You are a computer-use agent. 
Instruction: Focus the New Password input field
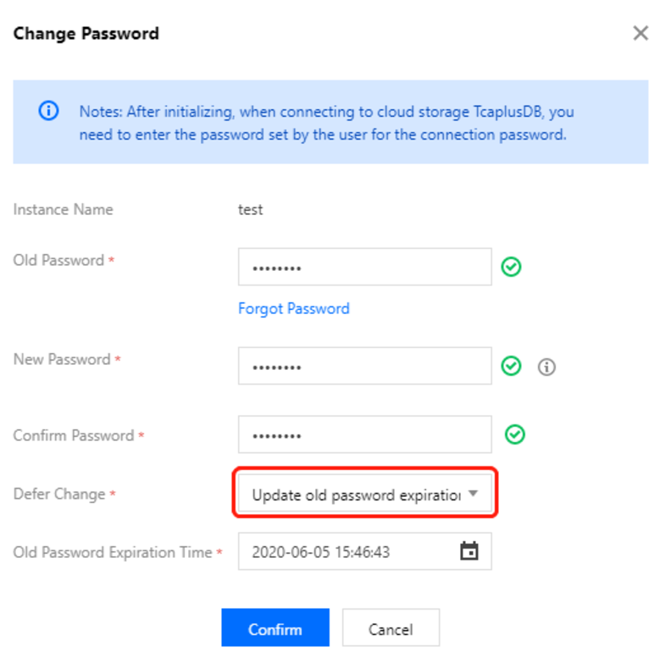tap(364, 366)
